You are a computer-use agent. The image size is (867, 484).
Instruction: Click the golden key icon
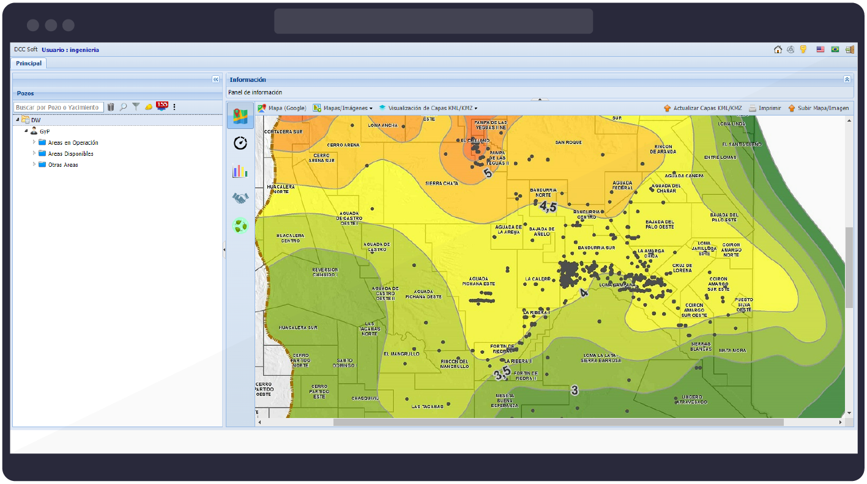pos(803,50)
